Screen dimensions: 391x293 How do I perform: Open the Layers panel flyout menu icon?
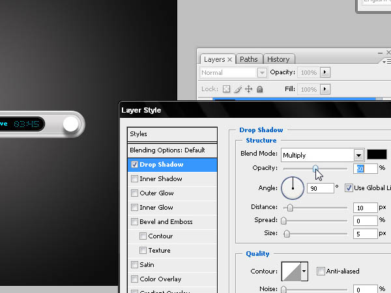(387, 62)
